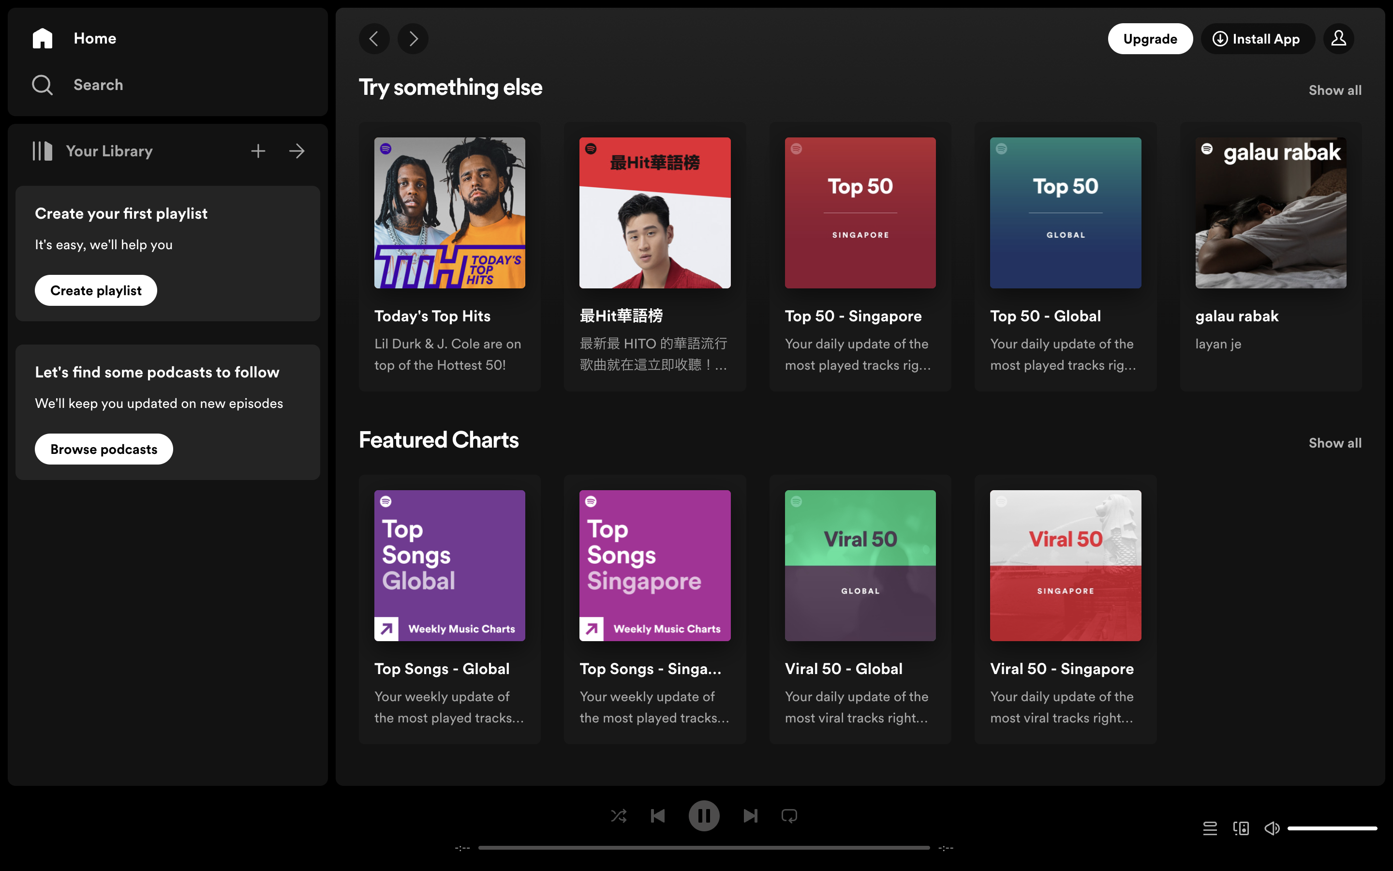Open Top 50 Global cover
The width and height of the screenshot is (1393, 871).
[x=1066, y=212]
